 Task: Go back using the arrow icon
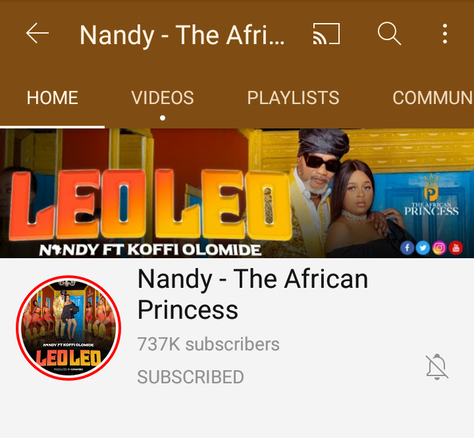point(37,34)
